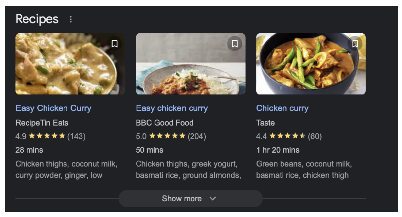Open the Taste Chicken curry link
This screenshot has height=217, width=402.
[282, 108]
